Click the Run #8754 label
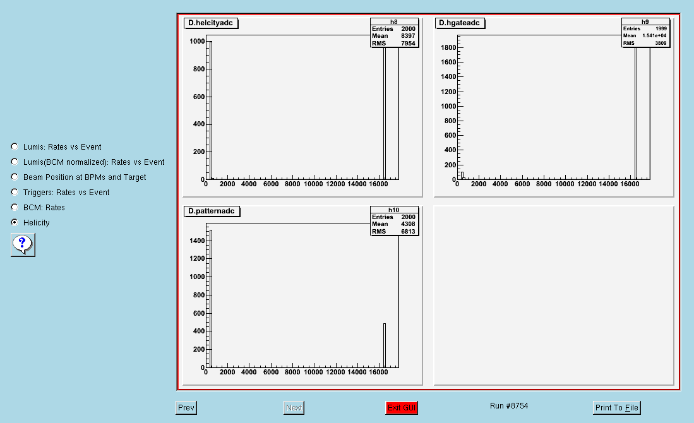The height and width of the screenshot is (423, 694). [x=509, y=406]
